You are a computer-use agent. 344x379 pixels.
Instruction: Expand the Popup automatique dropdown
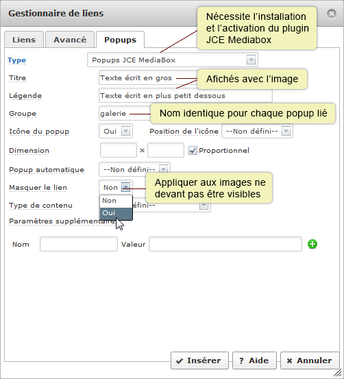[134, 169]
